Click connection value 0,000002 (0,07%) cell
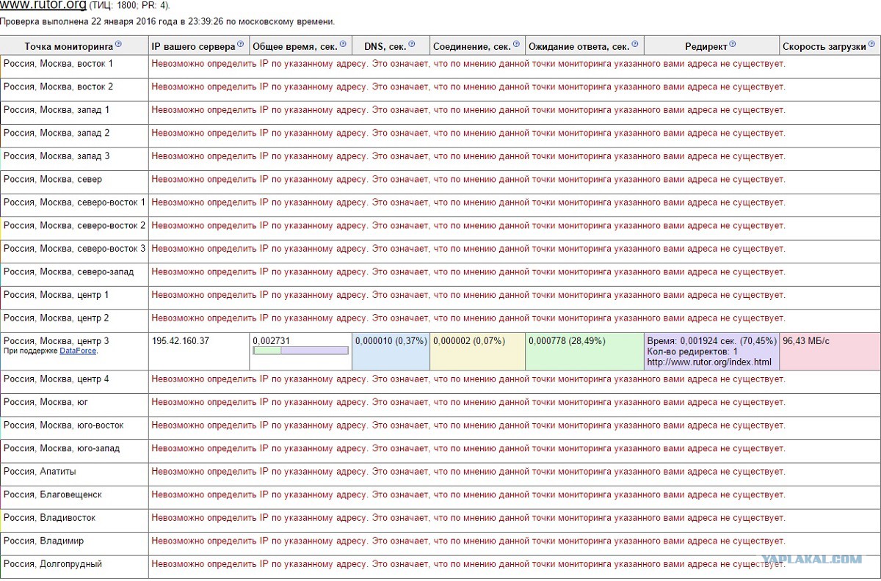 pos(478,351)
